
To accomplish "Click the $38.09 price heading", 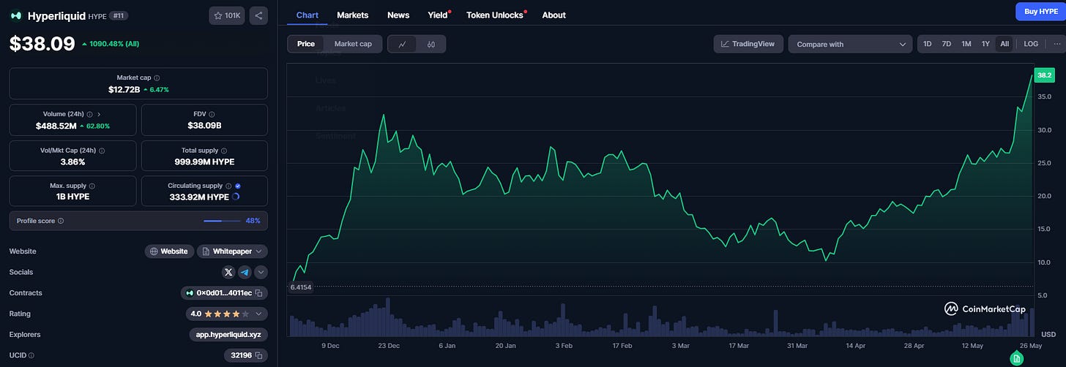I will point(42,44).
